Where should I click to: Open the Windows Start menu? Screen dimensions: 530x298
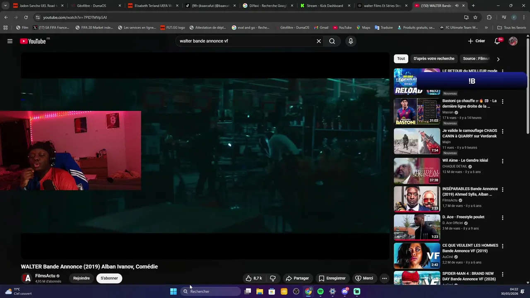173,291
